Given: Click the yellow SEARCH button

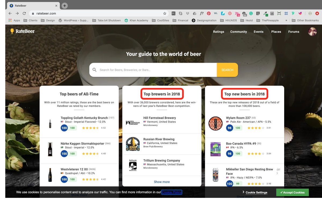Looking at the screenshot, I should (227, 70).
